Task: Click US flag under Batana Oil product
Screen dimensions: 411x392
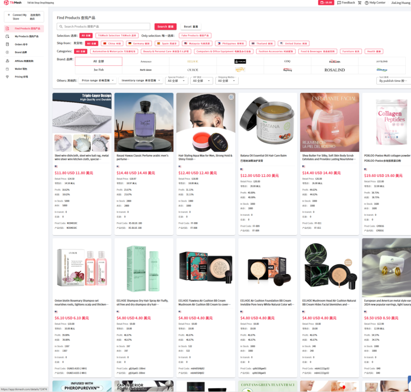Action: (x=242, y=169)
